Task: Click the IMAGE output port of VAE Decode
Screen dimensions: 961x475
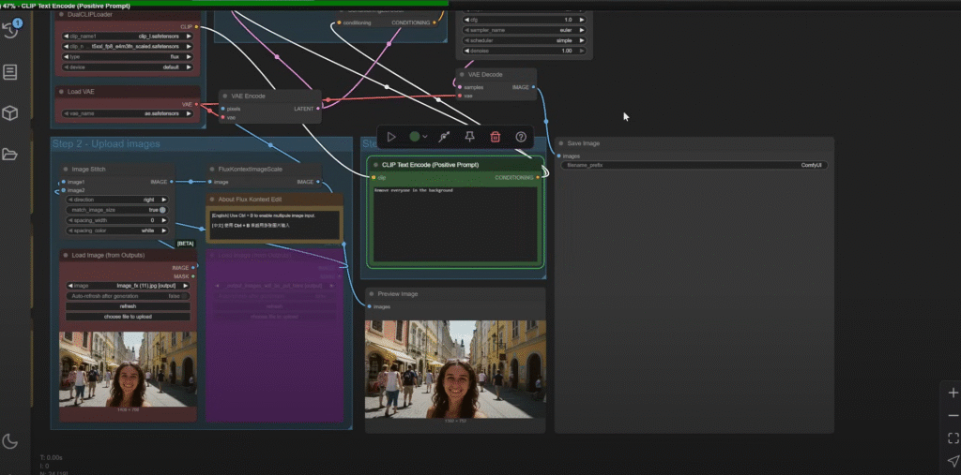Action: pyautogui.click(x=533, y=87)
